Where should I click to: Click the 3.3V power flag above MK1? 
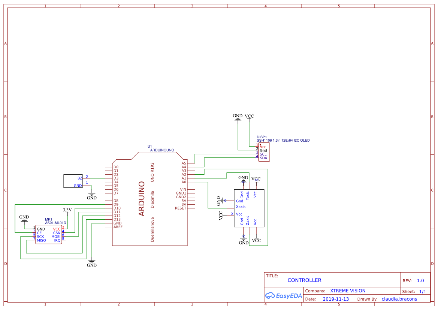pyautogui.click(x=67, y=210)
